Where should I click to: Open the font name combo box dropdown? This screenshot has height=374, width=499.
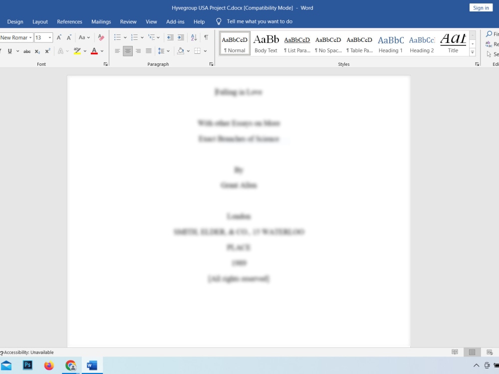pyautogui.click(x=30, y=37)
